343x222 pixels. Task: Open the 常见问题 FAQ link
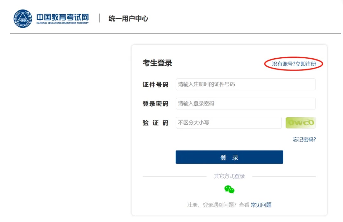(261, 205)
